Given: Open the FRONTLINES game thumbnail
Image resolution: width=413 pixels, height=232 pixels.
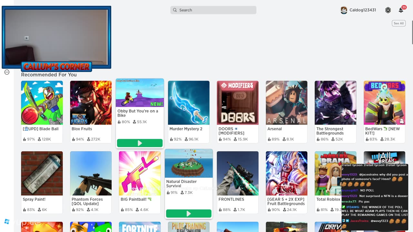Looking at the screenshot, I should coord(238,173).
